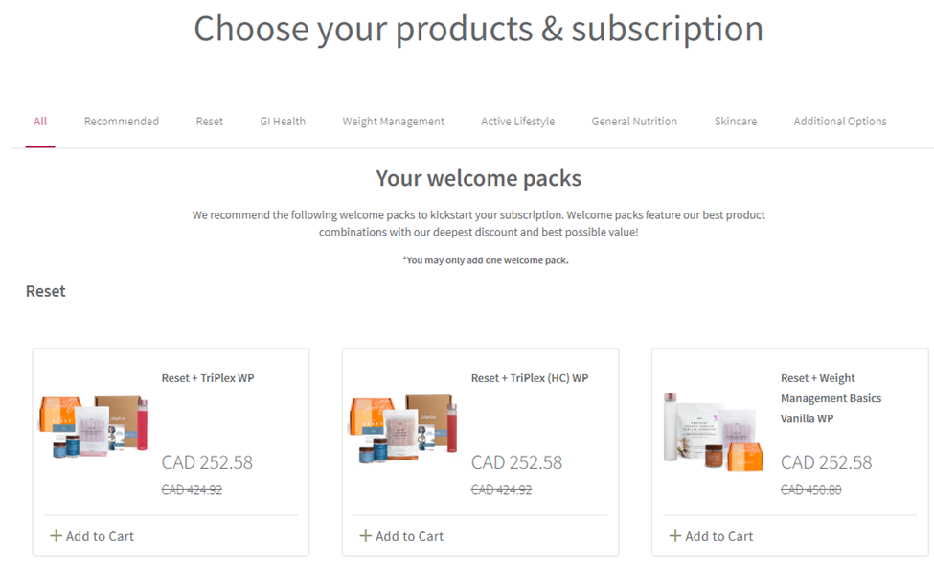The height and width of the screenshot is (561, 934).
Task: Click plus icon for Reset + TriPlex (HC) WP
Action: click(365, 536)
